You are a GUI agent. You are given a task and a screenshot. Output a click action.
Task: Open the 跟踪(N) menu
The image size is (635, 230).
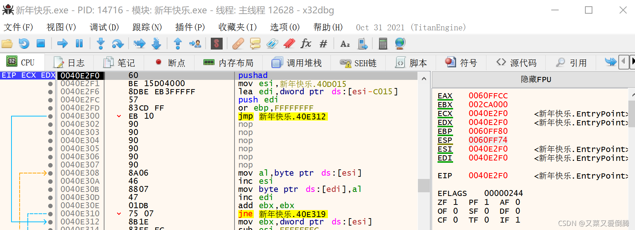(x=147, y=27)
